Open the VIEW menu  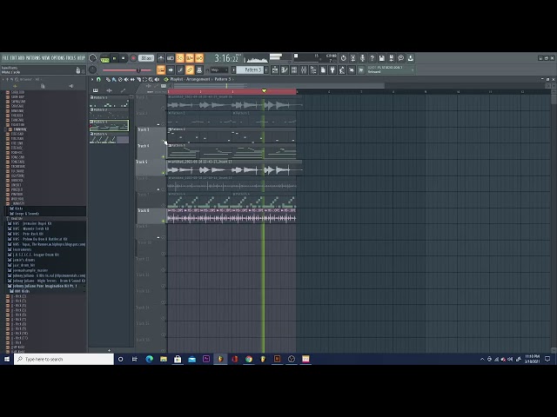coord(46,58)
